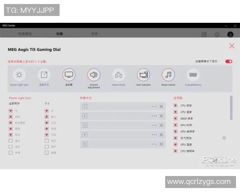Open the ellipsis menu for shortcut 2
The width and height of the screenshot is (240, 192).
click(x=154, y=116)
